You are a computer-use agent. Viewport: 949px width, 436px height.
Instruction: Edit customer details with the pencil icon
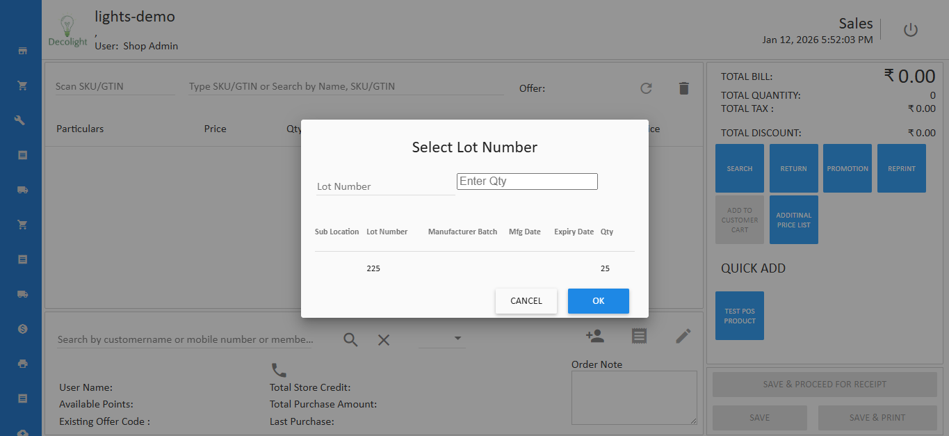[x=683, y=336]
